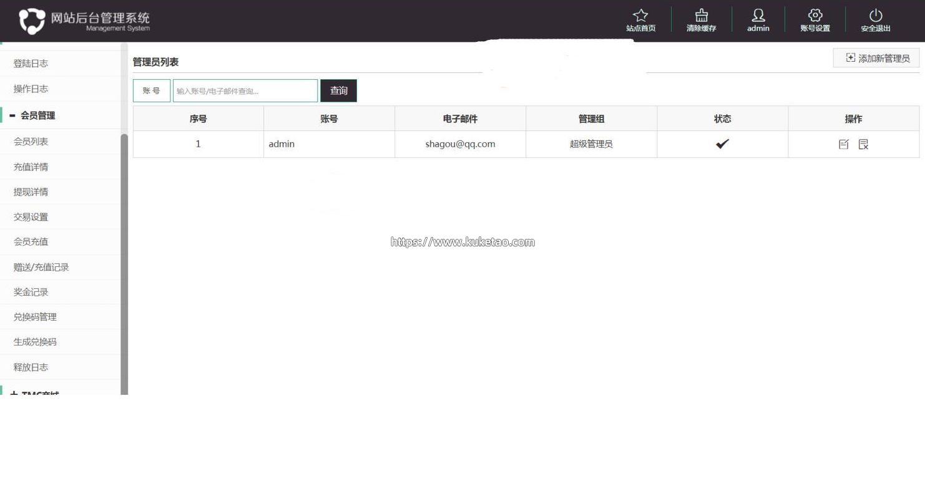Open 操作日志 in the sidebar
This screenshot has height=484, width=925.
click(x=31, y=89)
